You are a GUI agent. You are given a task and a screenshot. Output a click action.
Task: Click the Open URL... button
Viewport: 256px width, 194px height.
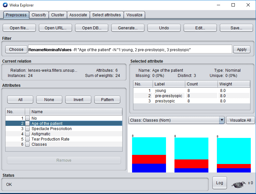tap(55, 28)
